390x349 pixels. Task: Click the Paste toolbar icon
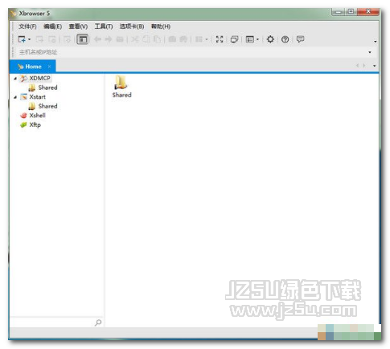click(157, 39)
